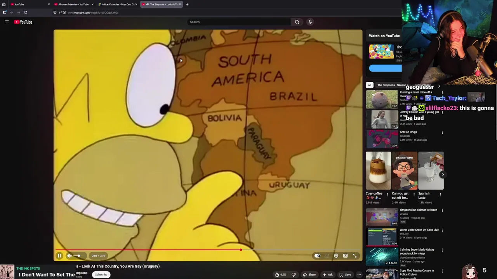This screenshot has width=497, height=279.
Task: Share the video
Action: point(309,275)
